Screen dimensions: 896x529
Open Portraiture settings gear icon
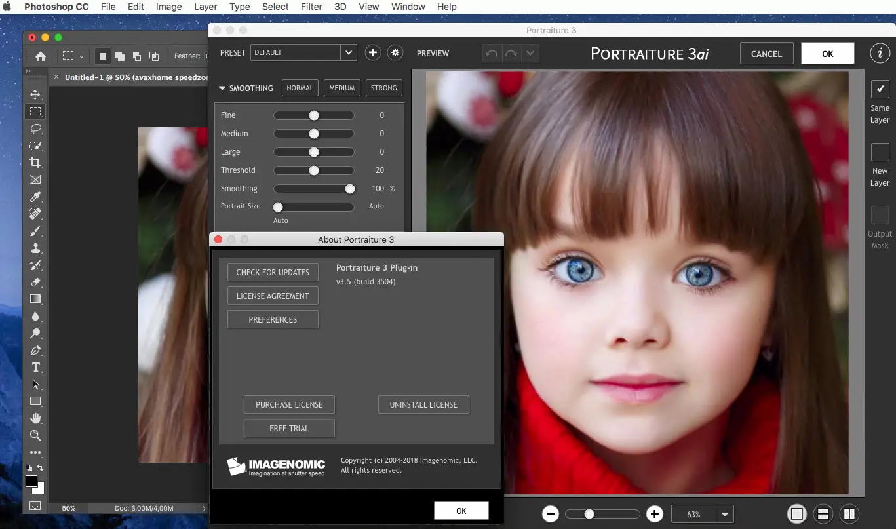[395, 53]
